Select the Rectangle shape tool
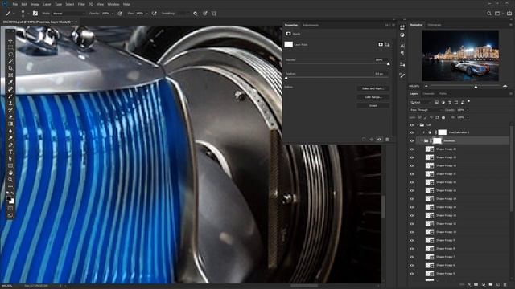 click(10, 165)
